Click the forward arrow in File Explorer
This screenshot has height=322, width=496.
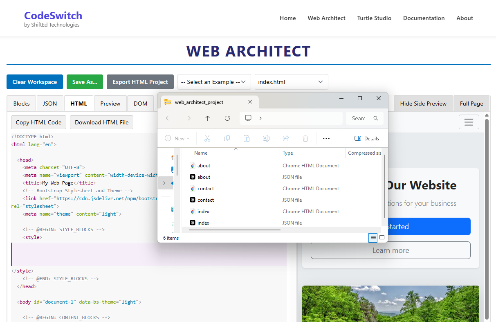click(x=188, y=118)
